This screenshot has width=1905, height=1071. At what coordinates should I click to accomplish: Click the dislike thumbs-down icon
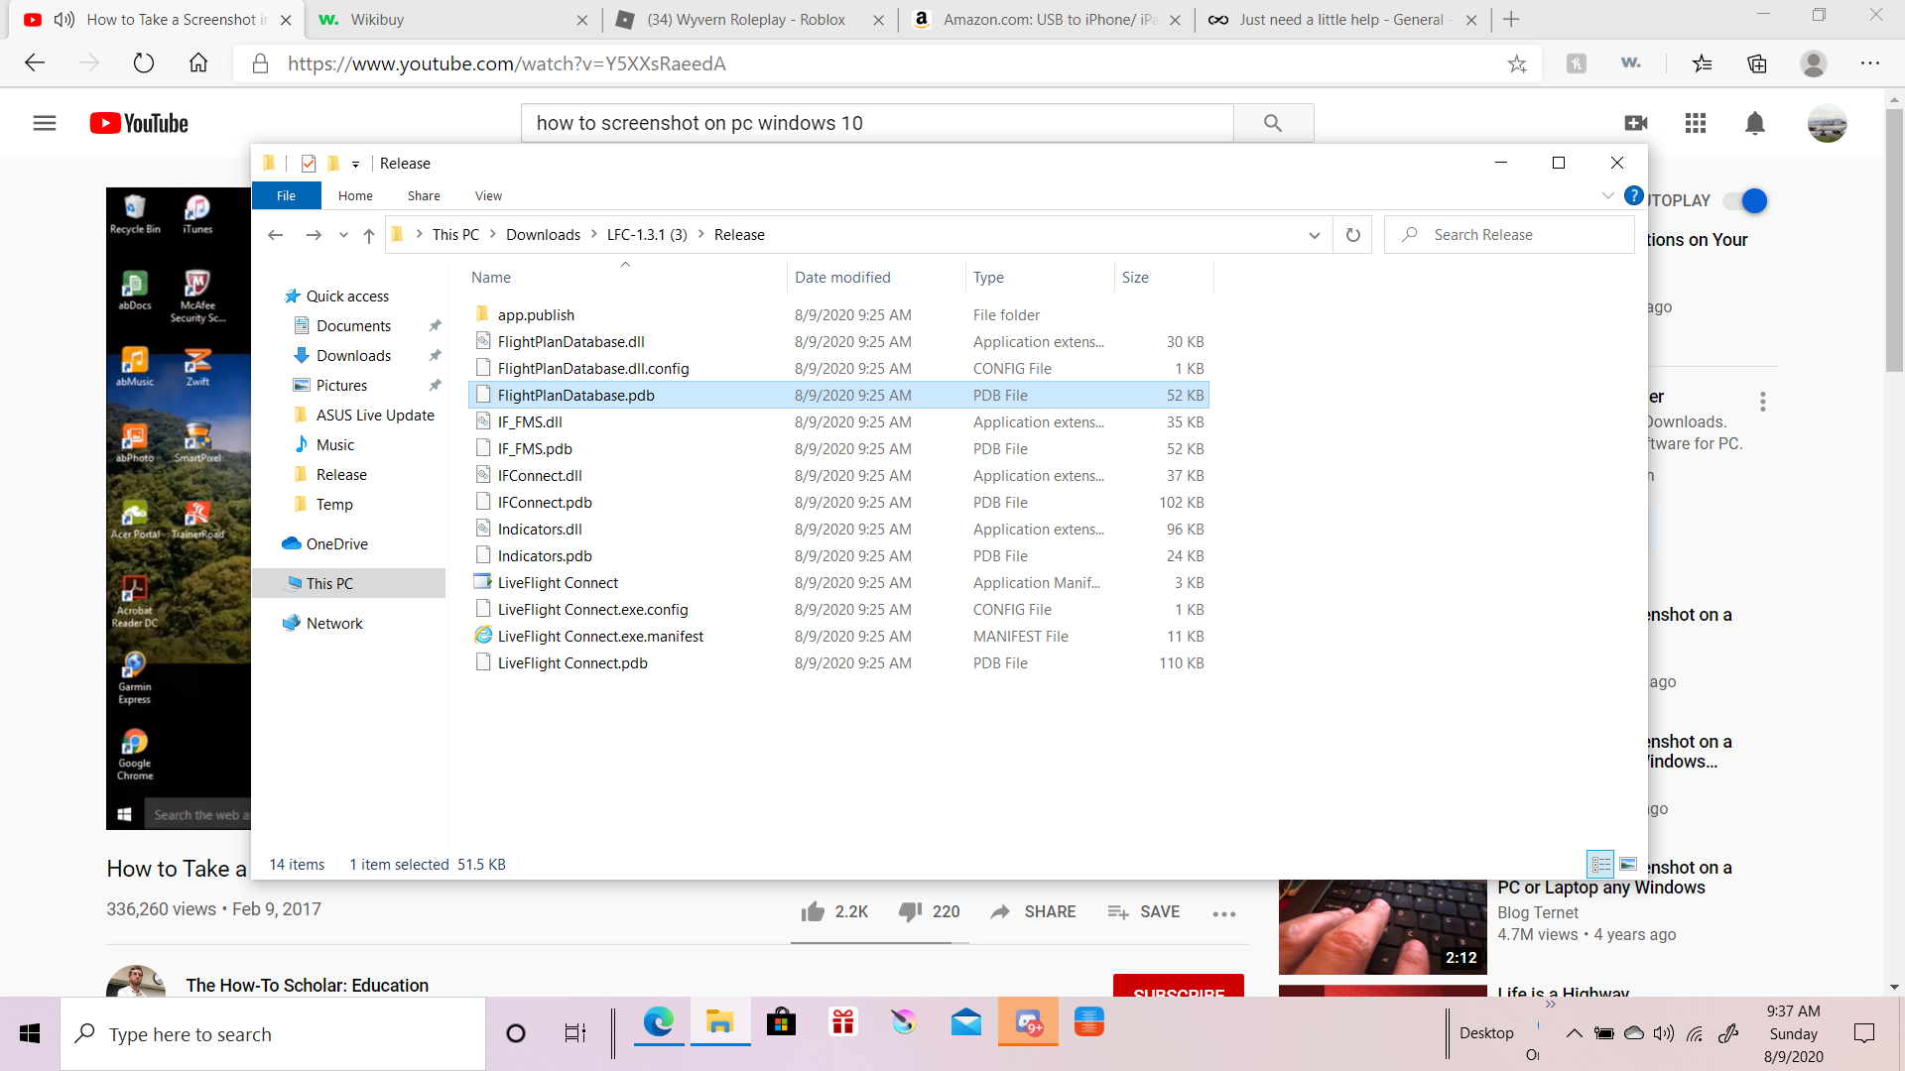910,911
